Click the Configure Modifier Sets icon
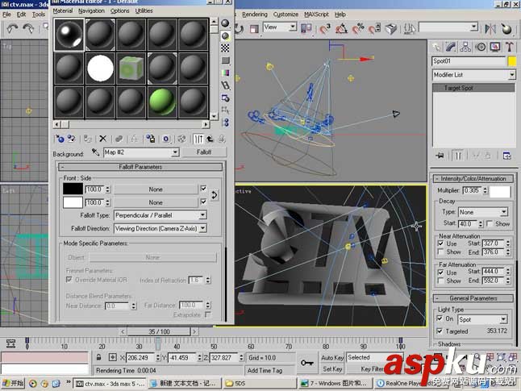The image size is (521, 391). tap(506, 156)
